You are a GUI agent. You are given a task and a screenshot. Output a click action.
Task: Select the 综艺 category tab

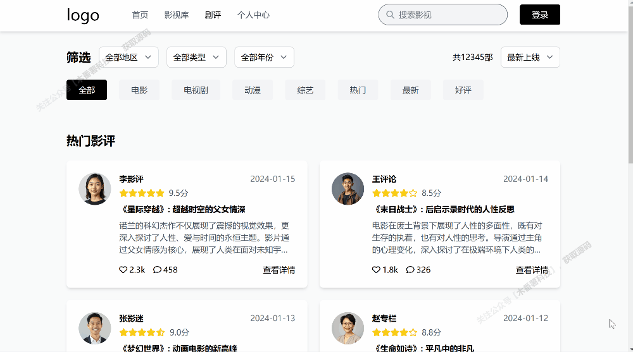305,90
